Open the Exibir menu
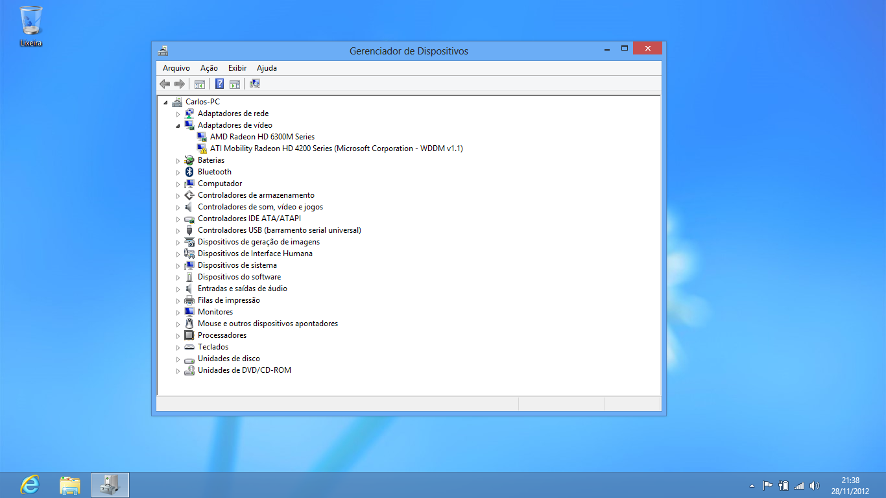Screen dimensions: 886x498 point(237,68)
